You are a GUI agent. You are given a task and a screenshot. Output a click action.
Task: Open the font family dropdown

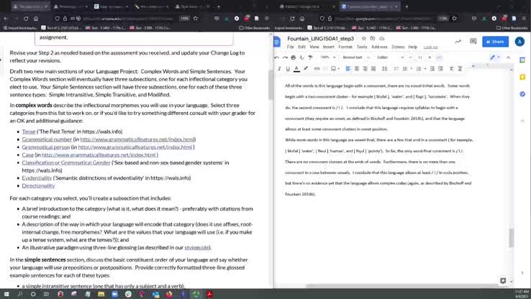click(x=385, y=57)
